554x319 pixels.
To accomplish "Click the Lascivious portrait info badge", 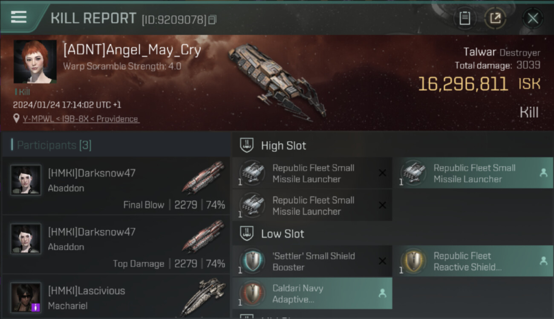I will 36,307.
